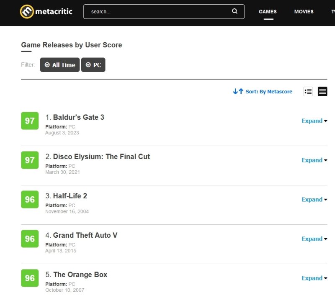Click into the search text field
335x303 pixels.
(x=159, y=12)
